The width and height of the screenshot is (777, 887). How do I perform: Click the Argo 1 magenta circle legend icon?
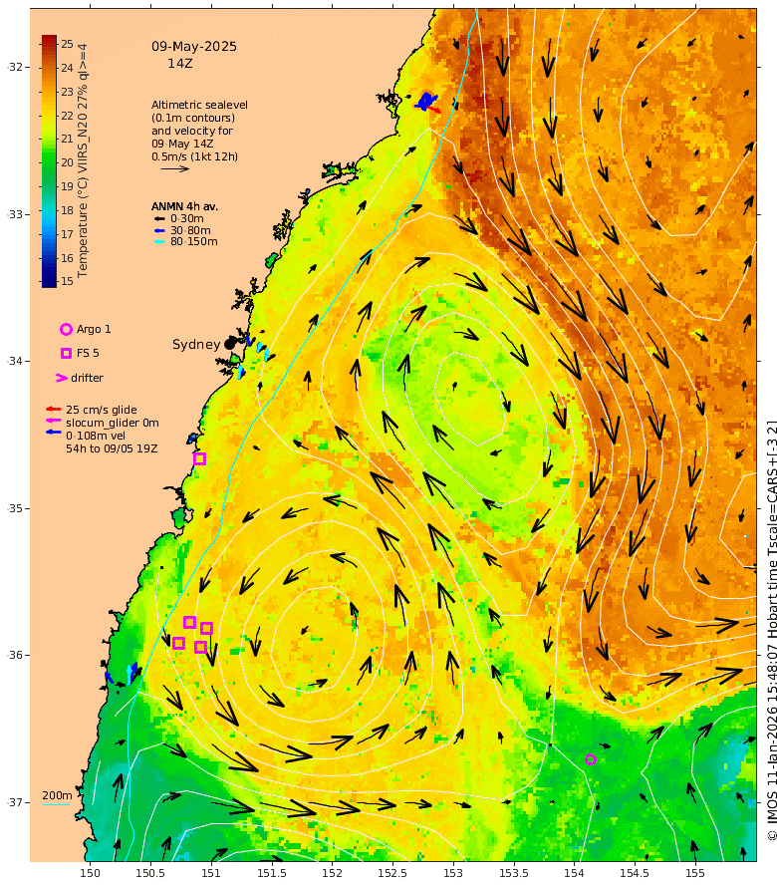66,329
